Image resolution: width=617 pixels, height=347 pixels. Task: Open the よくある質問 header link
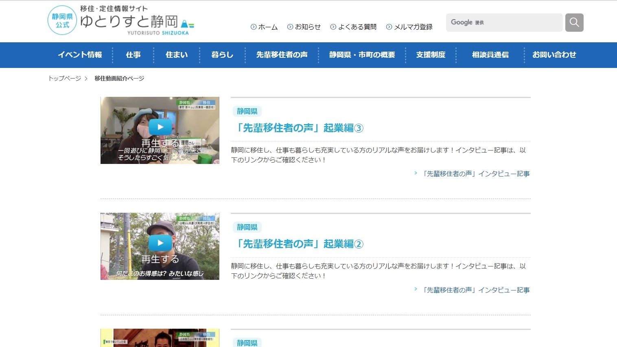(353, 27)
